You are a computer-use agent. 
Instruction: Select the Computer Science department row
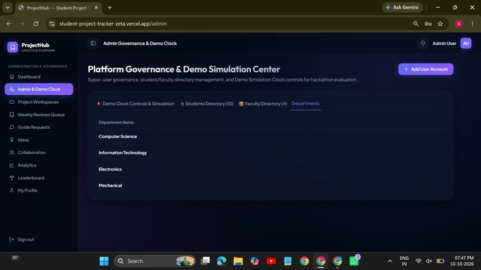click(x=270, y=136)
